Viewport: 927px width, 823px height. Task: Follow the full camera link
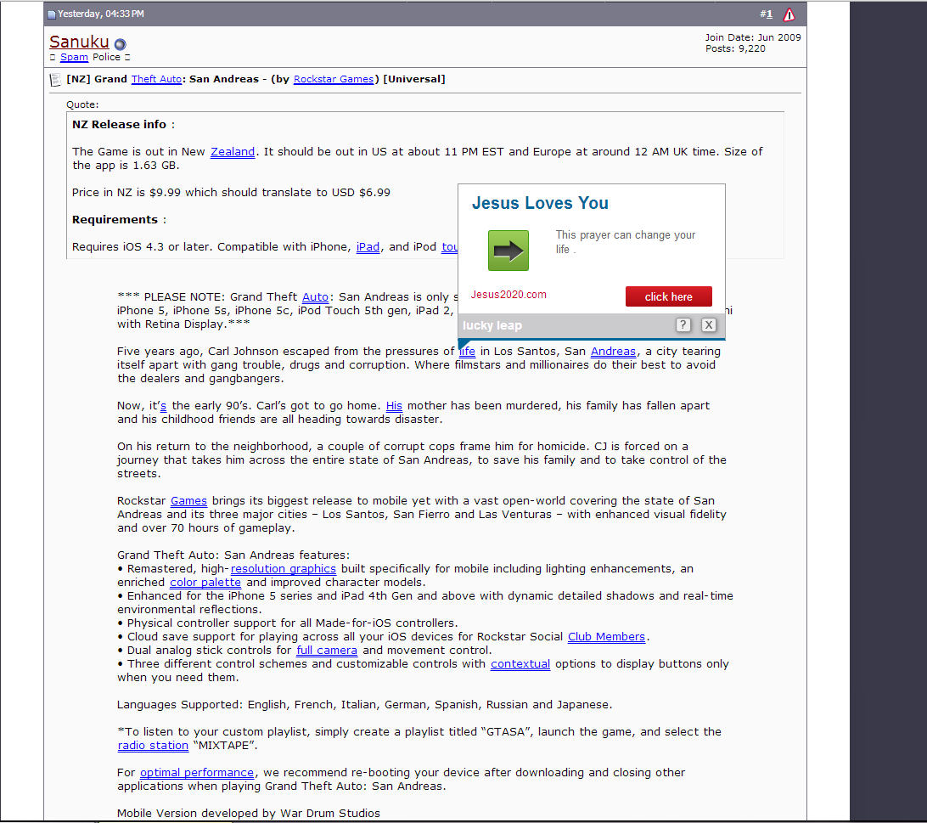(327, 651)
